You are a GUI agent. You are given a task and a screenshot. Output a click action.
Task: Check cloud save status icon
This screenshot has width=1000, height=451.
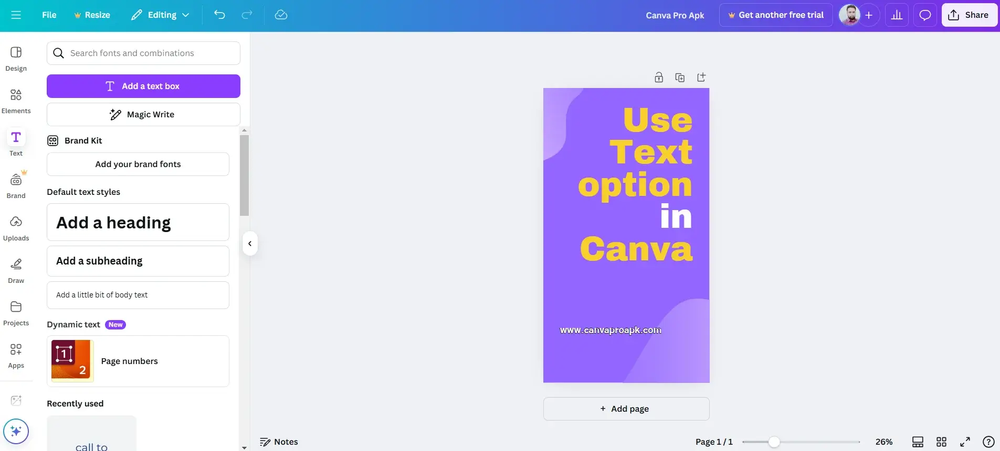click(x=281, y=15)
